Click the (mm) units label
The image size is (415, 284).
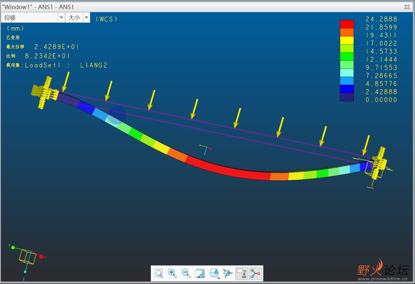pos(15,28)
